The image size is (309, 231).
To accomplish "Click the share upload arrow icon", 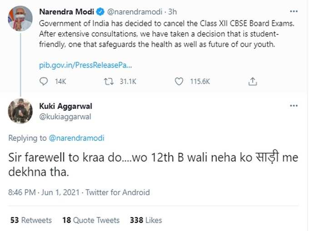I will click(254, 82).
